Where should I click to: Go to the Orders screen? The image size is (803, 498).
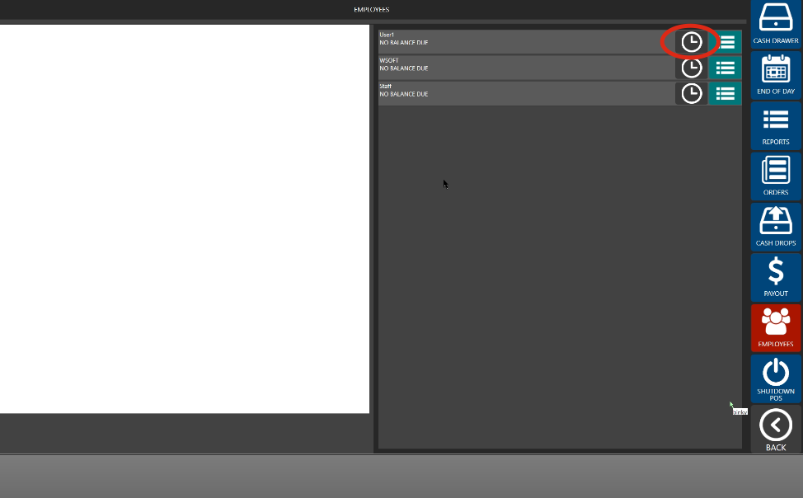point(775,176)
